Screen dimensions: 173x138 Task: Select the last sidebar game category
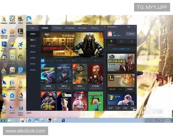point(33,70)
